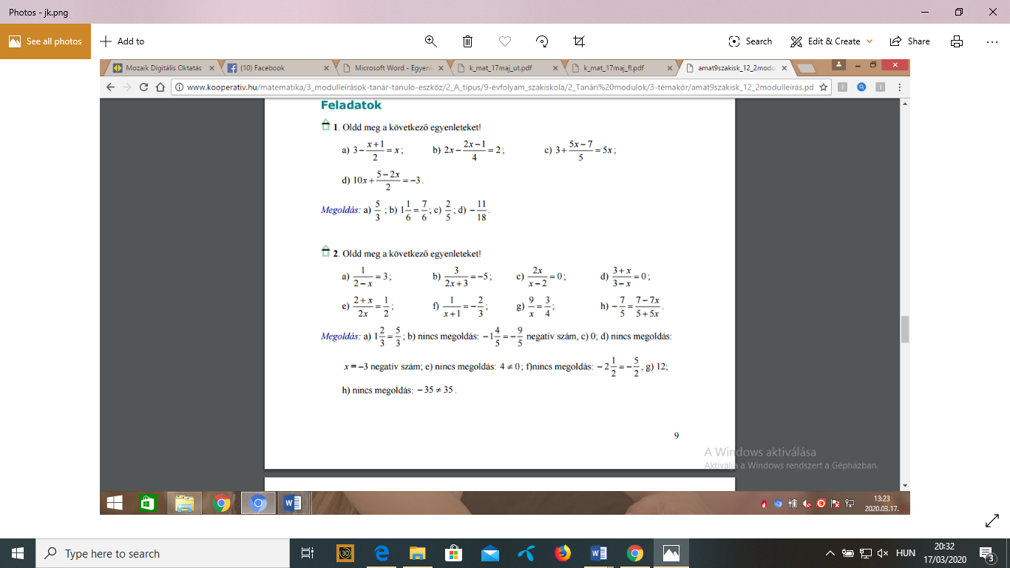Delete the photo using the trash icon
This screenshot has height=568, width=1010.
[467, 41]
